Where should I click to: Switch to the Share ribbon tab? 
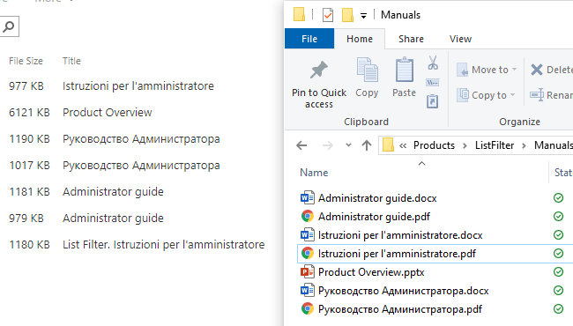click(411, 39)
